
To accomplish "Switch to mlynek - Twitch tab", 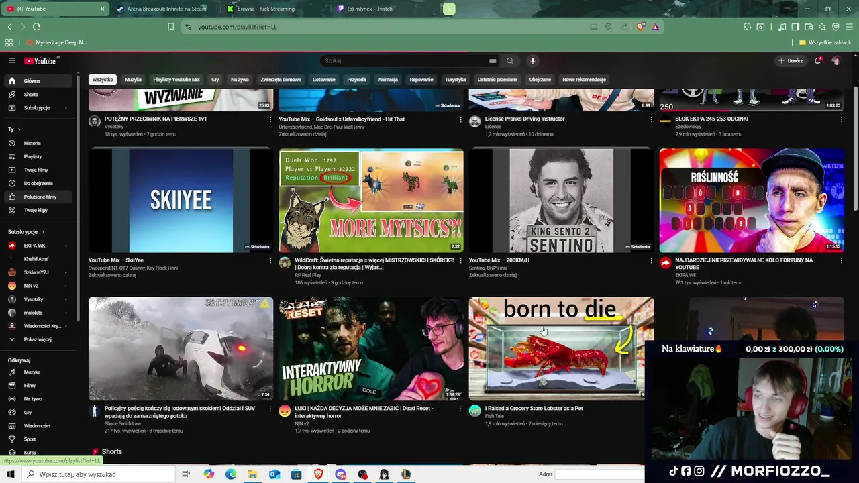I will (x=369, y=9).
